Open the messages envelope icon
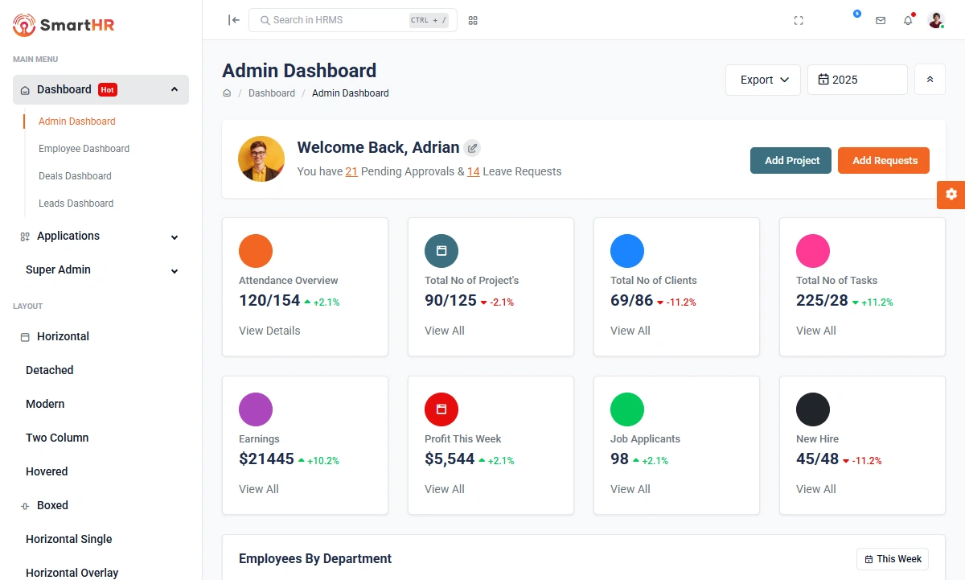The width and height of the screenshot is (965, 580). coord(881,20)
